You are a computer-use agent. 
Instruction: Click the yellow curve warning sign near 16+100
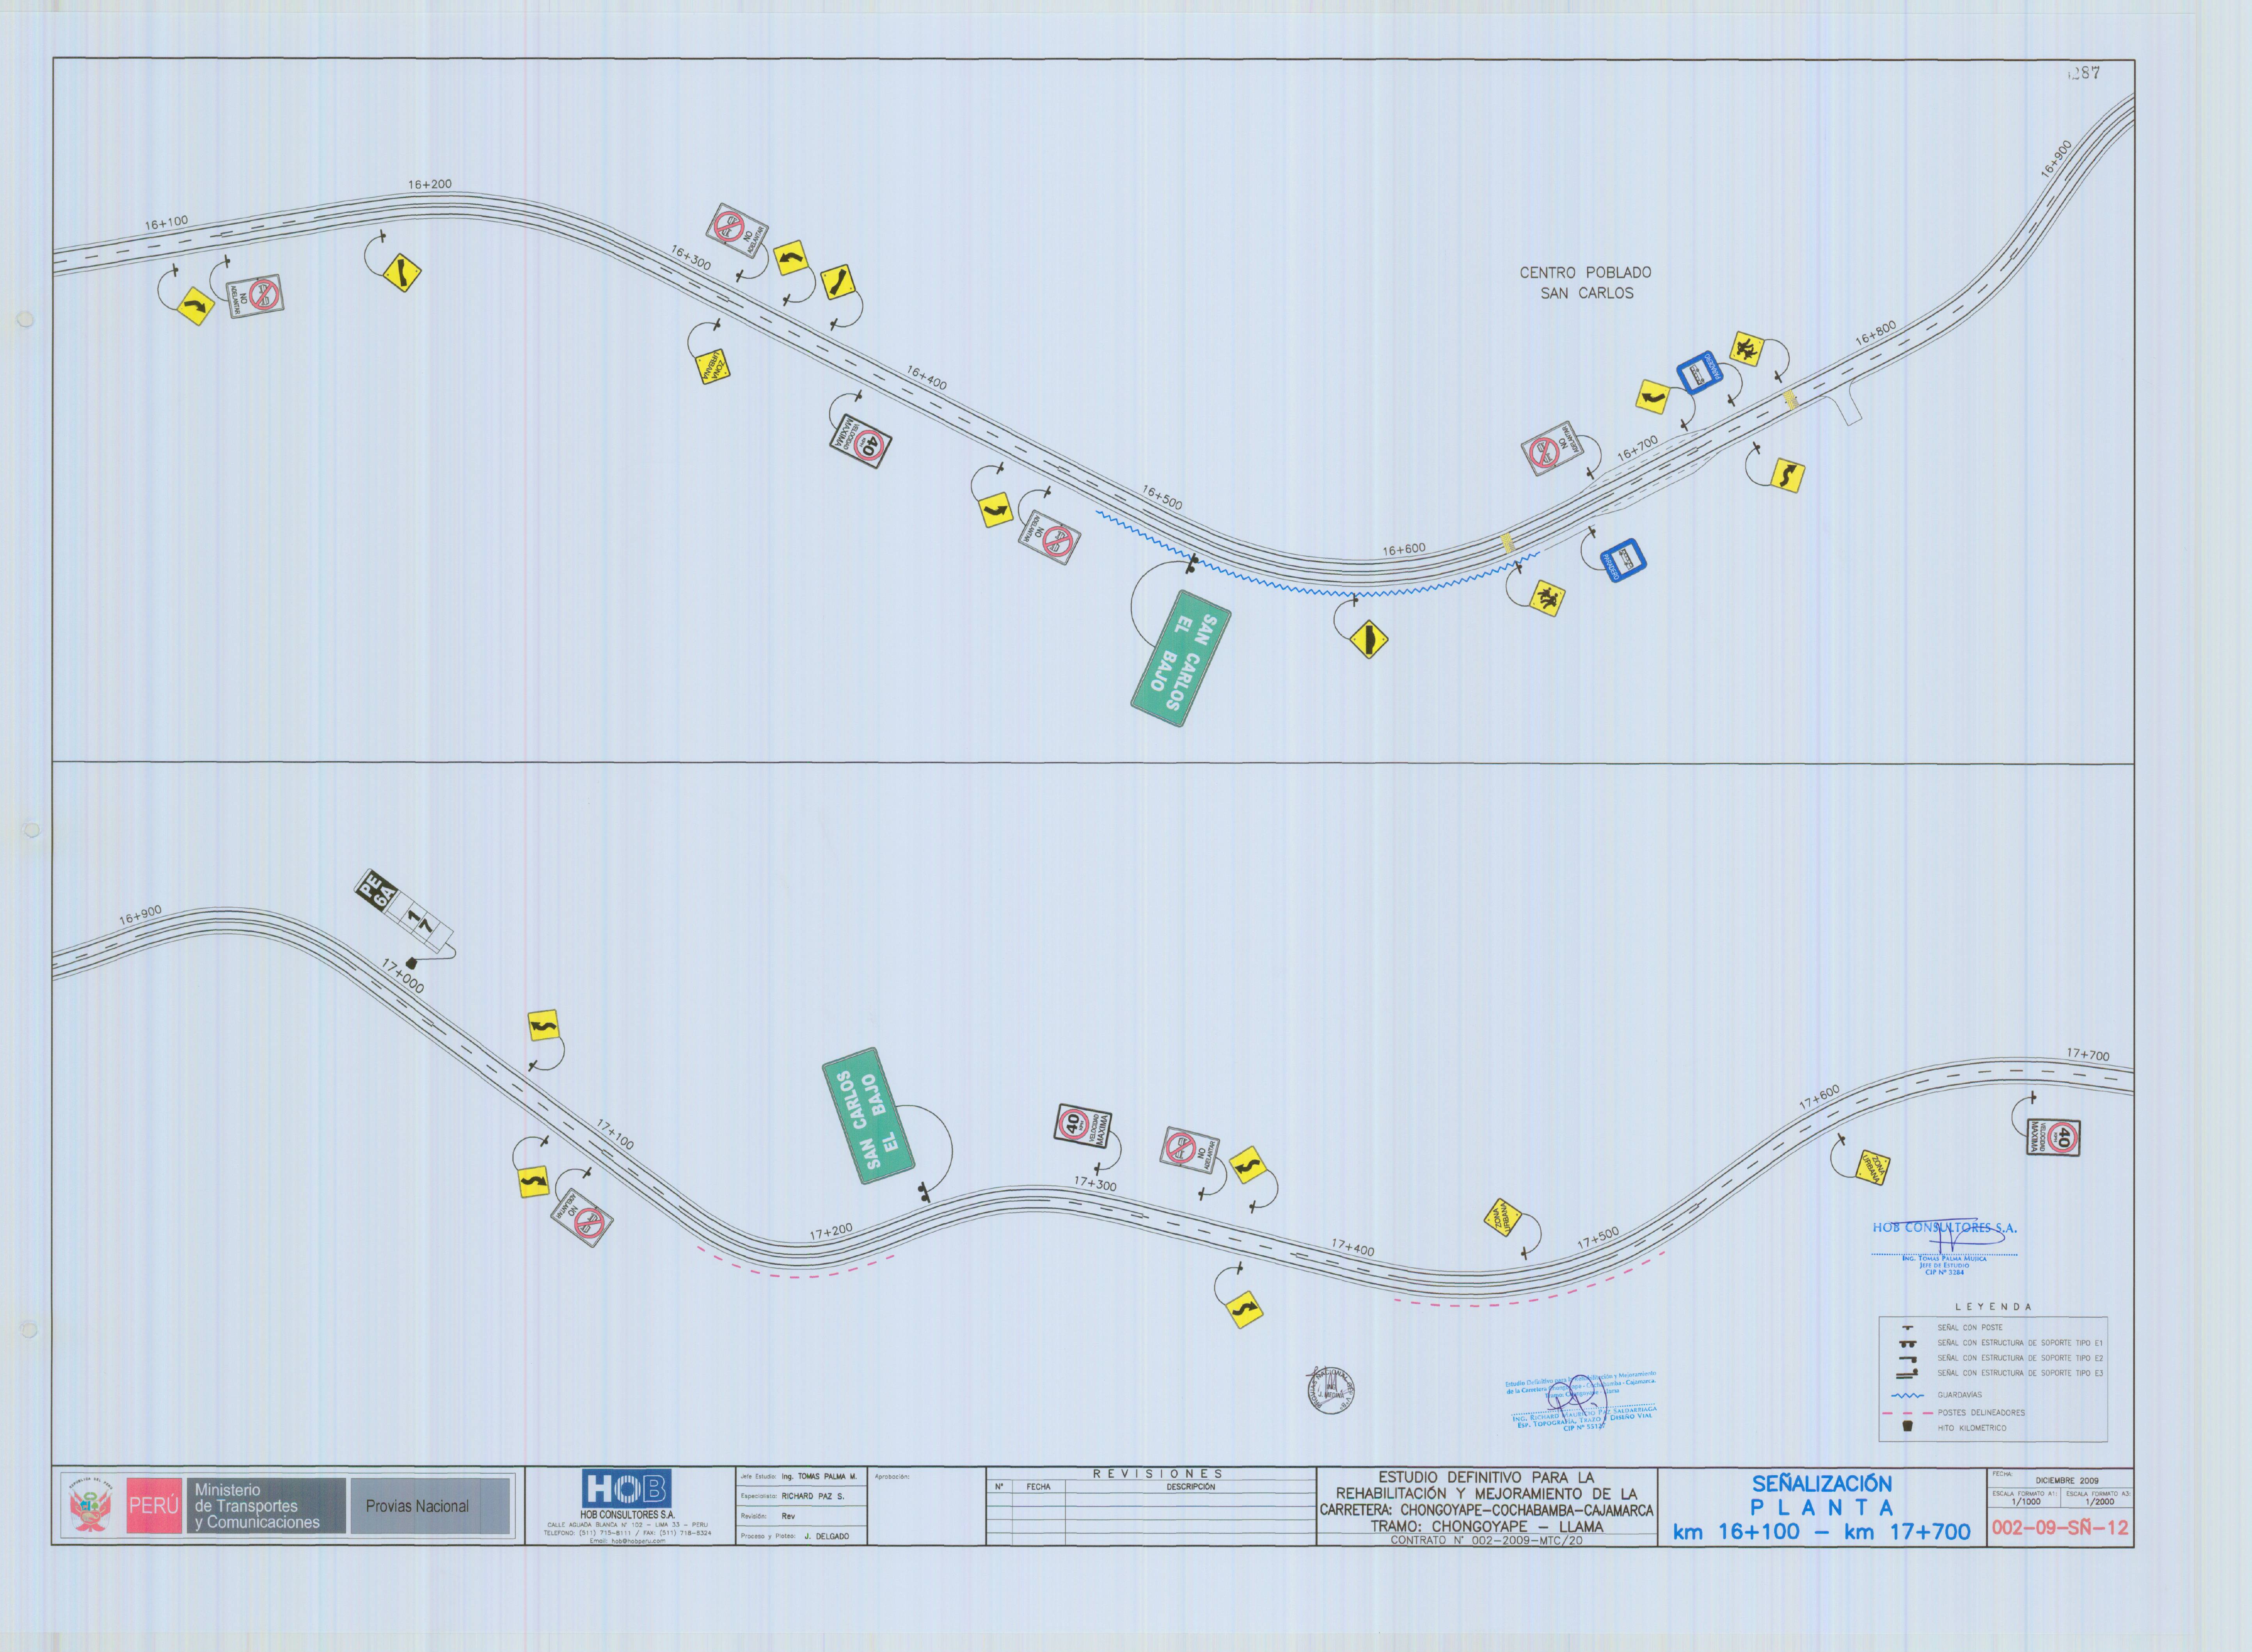click(x=195, y=305)
